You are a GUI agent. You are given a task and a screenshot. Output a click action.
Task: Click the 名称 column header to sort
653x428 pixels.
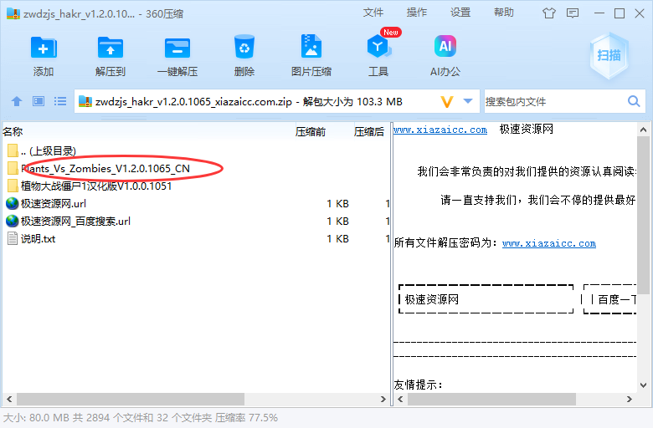click(13, 131)
